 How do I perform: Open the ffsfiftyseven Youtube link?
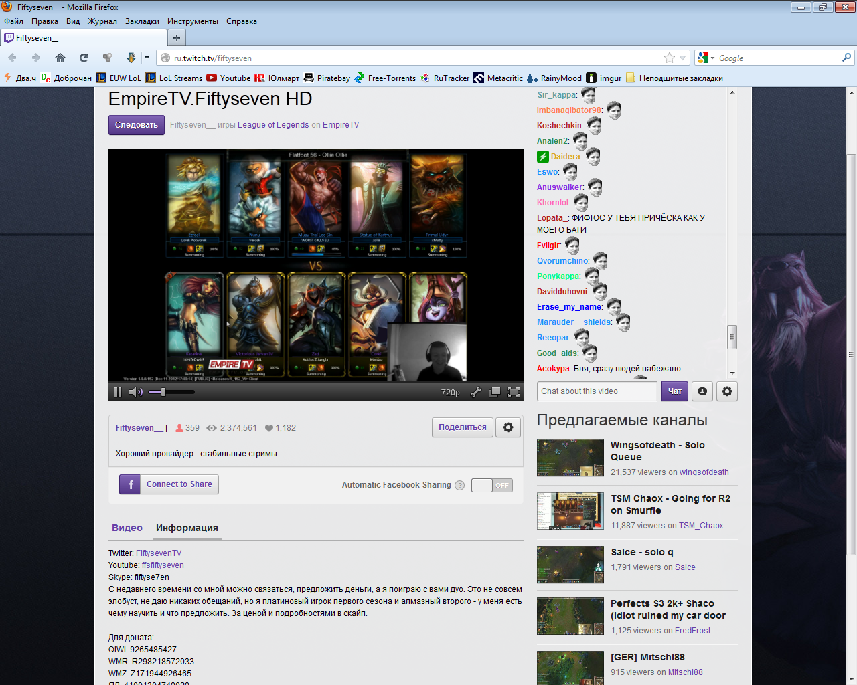point(163,565)
